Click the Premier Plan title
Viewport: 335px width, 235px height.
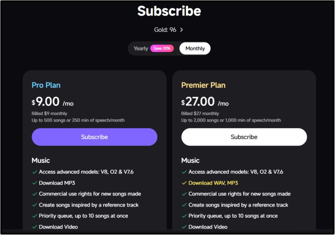(x=203, y=85)
